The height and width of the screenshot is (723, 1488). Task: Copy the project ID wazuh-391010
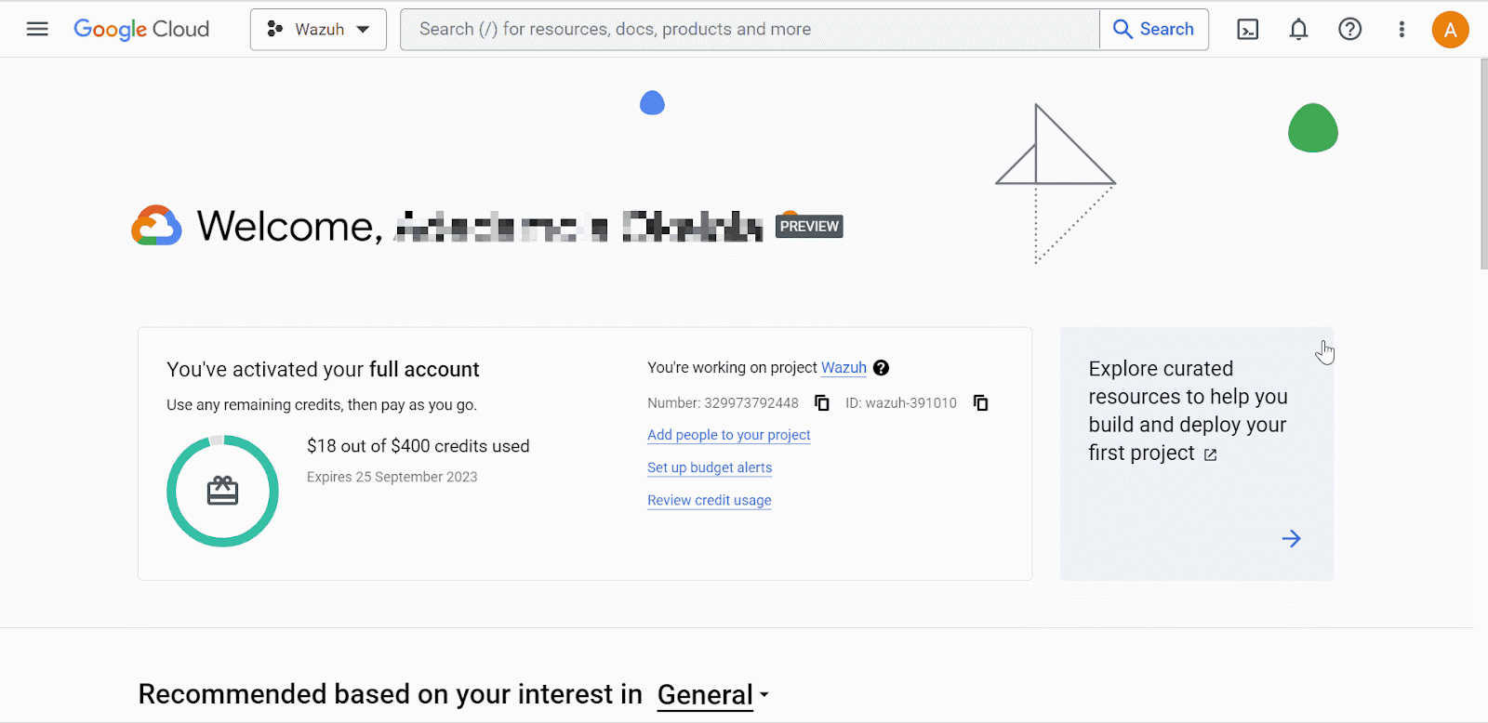[x=980, y=402]
